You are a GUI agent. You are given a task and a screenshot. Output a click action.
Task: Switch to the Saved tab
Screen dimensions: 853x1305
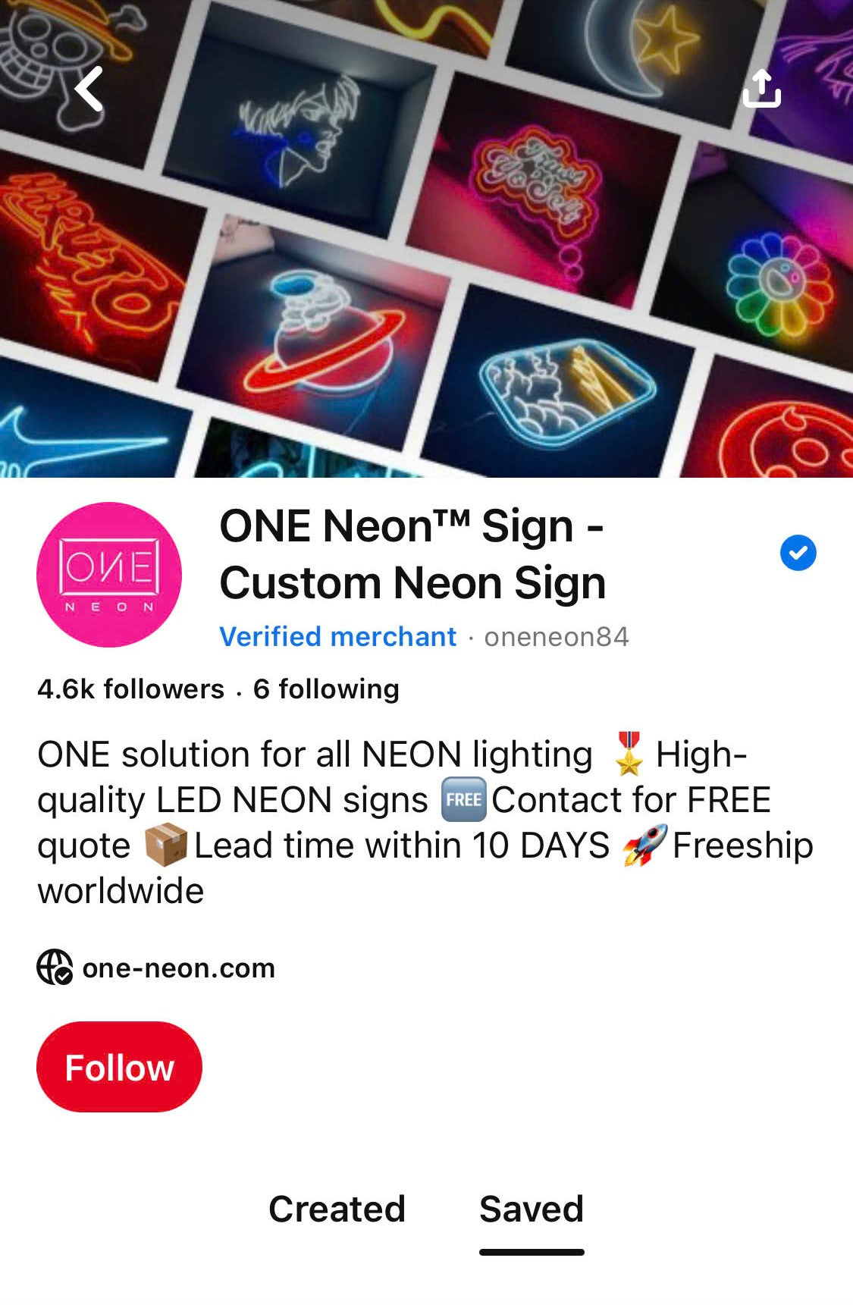(532, 1209)
